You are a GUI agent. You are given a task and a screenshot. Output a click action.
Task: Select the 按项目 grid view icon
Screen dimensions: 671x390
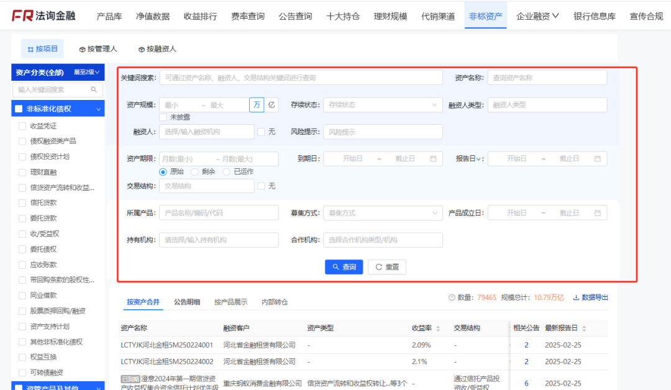coord(29,48)
